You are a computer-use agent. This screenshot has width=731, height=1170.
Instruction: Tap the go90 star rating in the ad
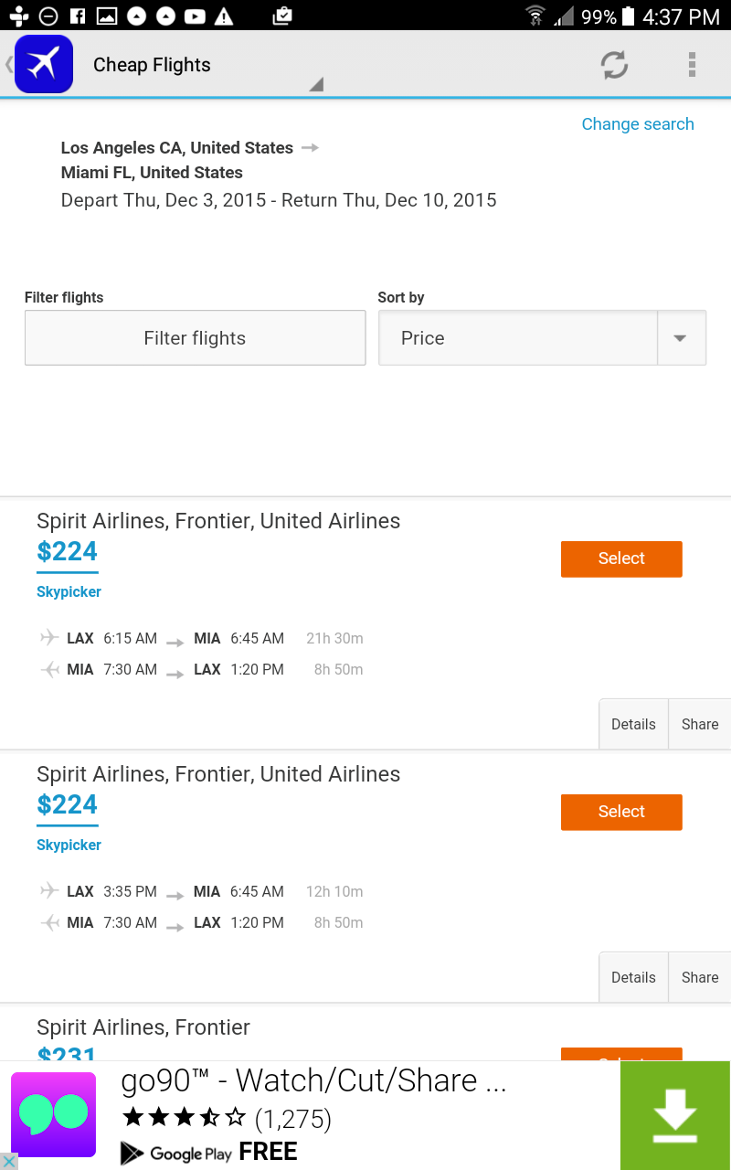(185, 1117)
